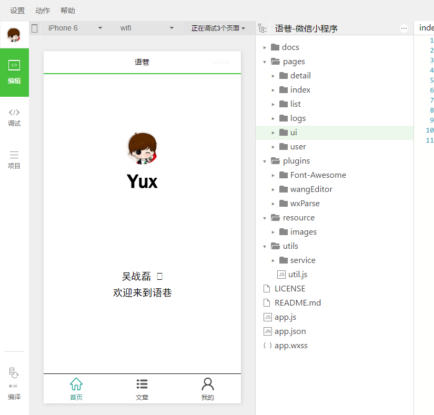The image size is (434, 415).
Task: Open the LICENSE file
Action: point(335,289)
